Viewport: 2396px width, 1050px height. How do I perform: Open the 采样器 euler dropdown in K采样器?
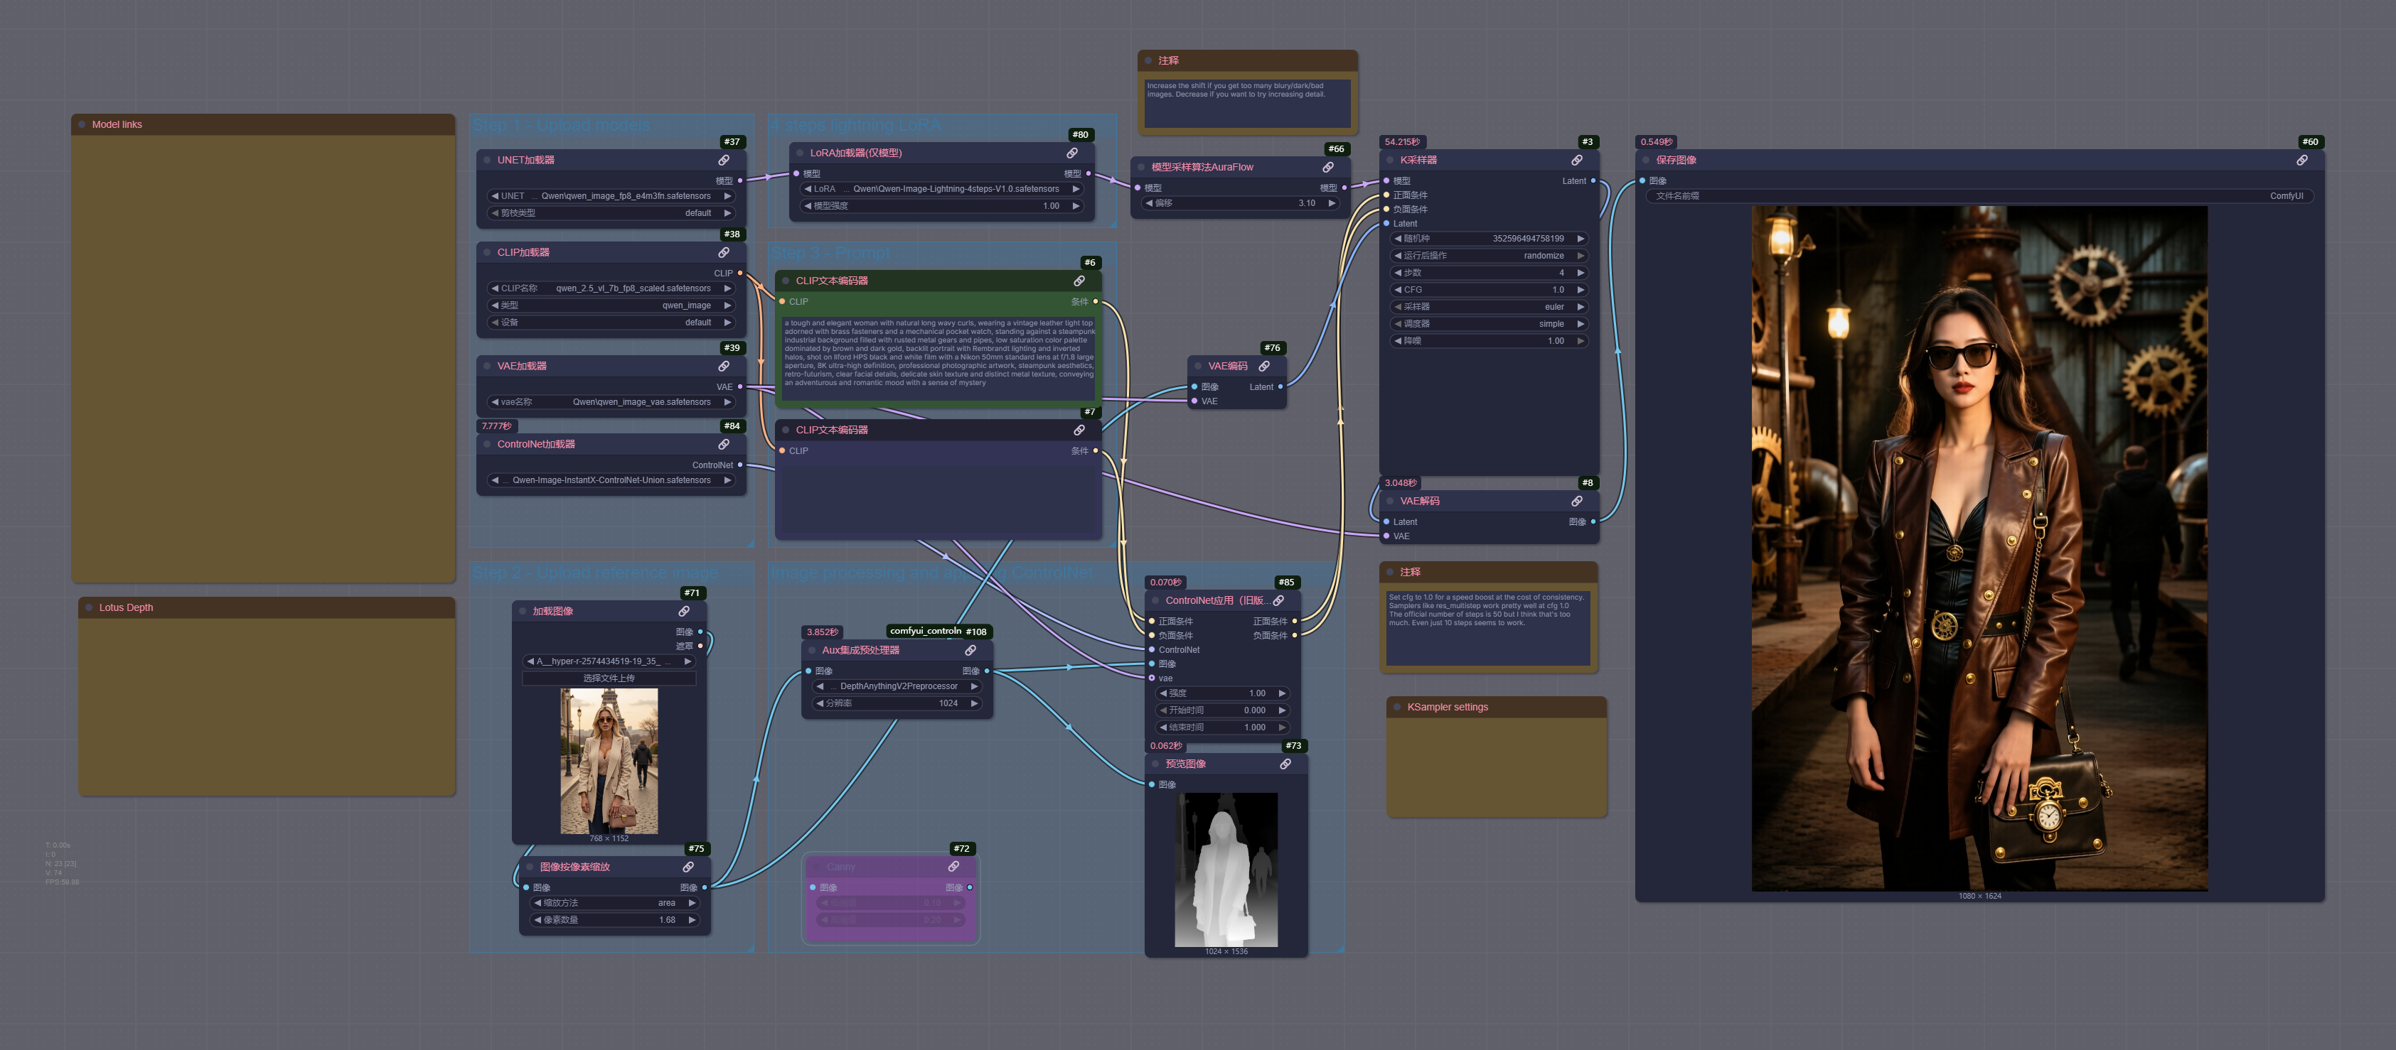(x=1488, y=307)
